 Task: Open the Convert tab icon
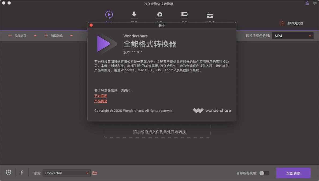pyautogui.click(x=109, y=15)
